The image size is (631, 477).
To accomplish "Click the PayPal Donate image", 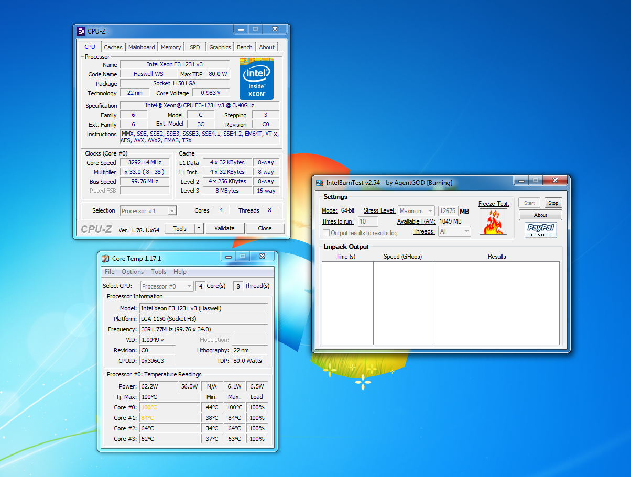I will click(x=540, y=230).
